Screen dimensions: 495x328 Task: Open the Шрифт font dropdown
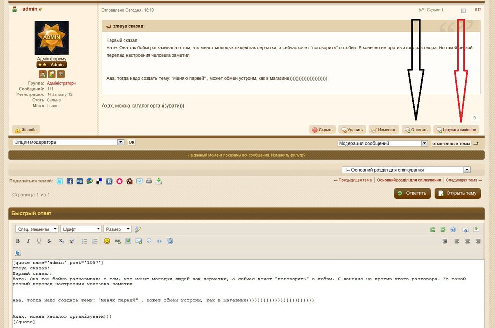point(81,229)
